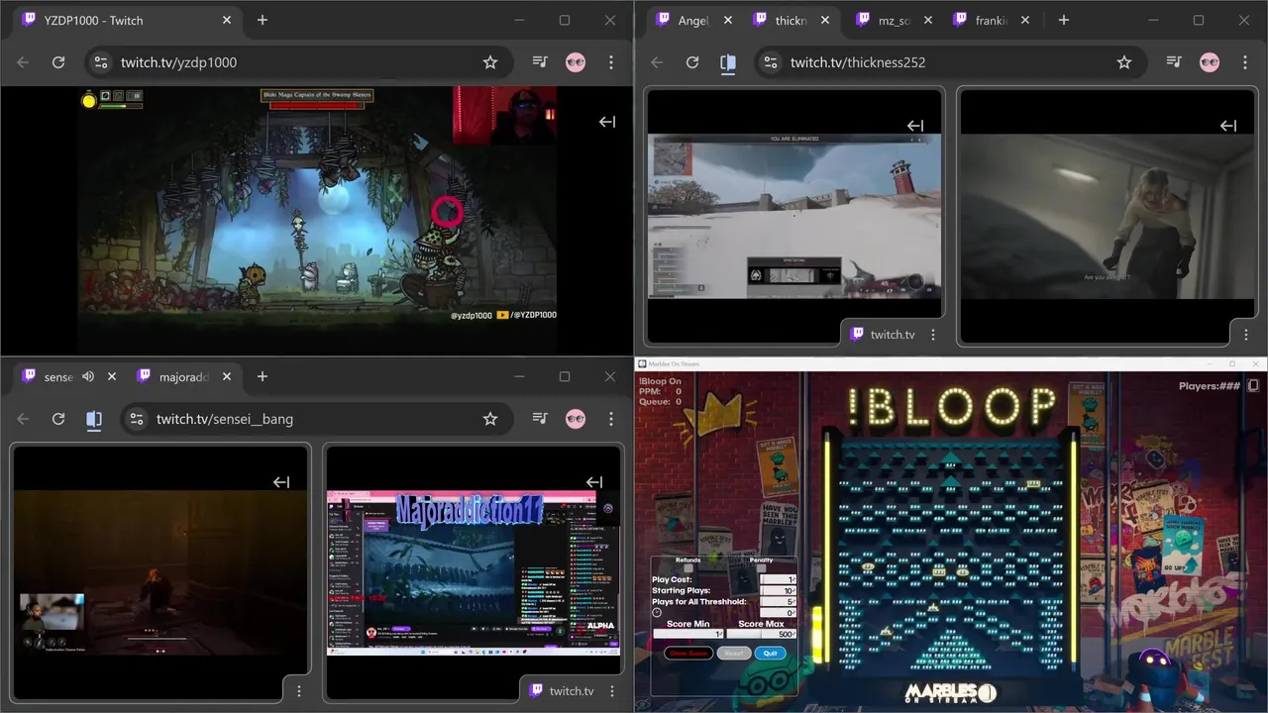Open three-dot options on the dark room pane
The height and width of the screenshot is (713, 1268).
(x=299, y=691)
